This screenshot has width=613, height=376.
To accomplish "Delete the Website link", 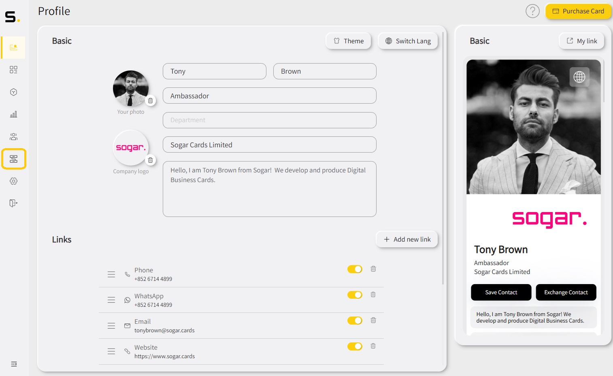I will click(373, 346).
